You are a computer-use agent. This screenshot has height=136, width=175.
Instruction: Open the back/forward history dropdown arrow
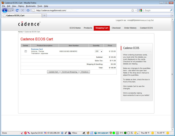coord(13,10)
